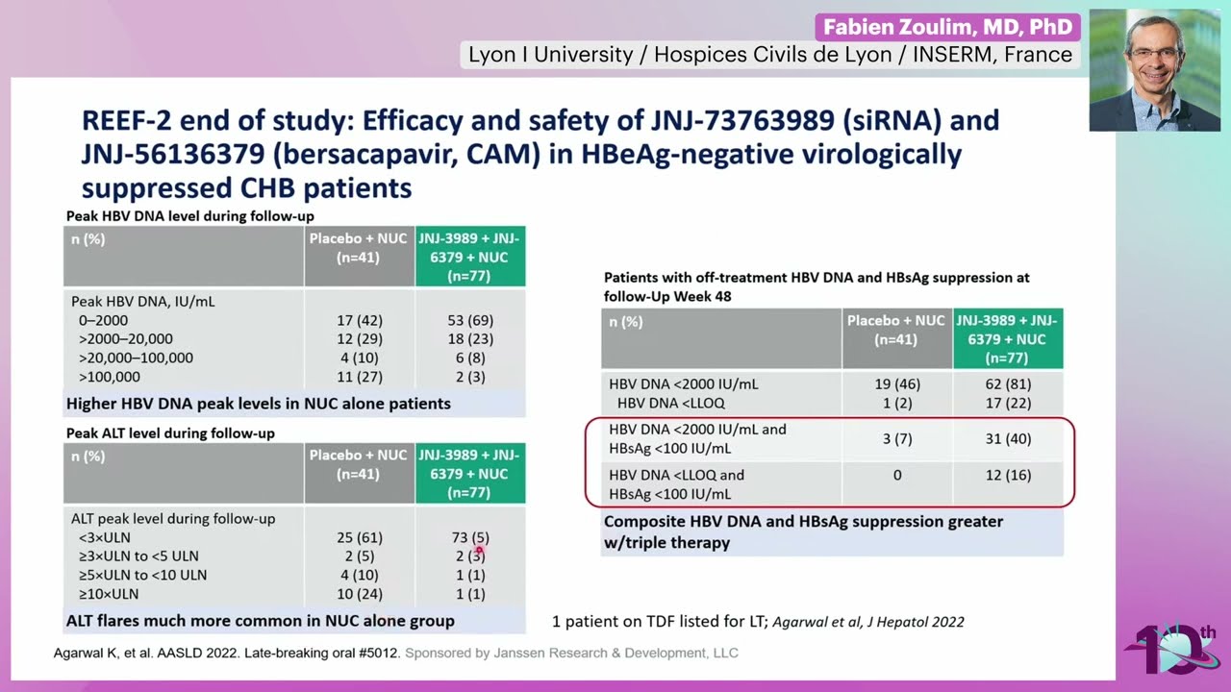Click the note '1 patient on TDF listed for LT'
1231x692 pixels.
(x=659, y=622)
